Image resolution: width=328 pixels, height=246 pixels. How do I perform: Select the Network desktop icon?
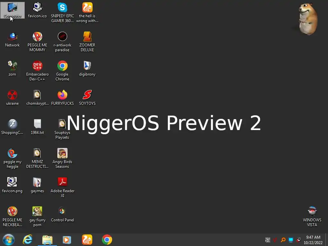coord(12,39)
